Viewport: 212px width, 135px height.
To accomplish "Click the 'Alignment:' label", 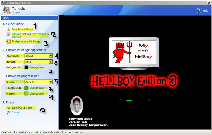I will pos(13,56).
